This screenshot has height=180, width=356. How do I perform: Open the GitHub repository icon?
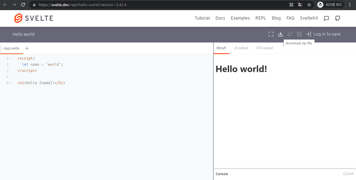coord(337,19)
